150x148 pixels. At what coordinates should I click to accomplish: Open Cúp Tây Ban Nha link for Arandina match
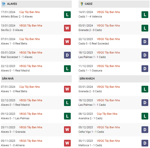click(x=107, y=114)
